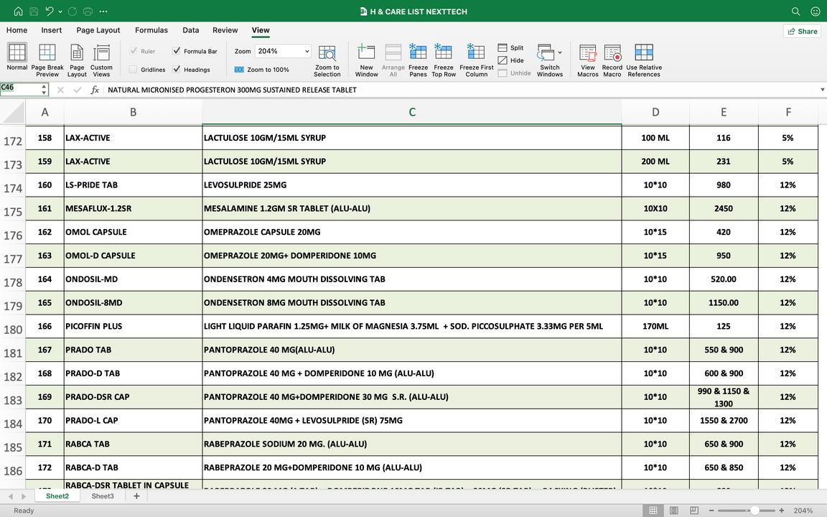Click Freeze Panes

[x=419, y=60]
